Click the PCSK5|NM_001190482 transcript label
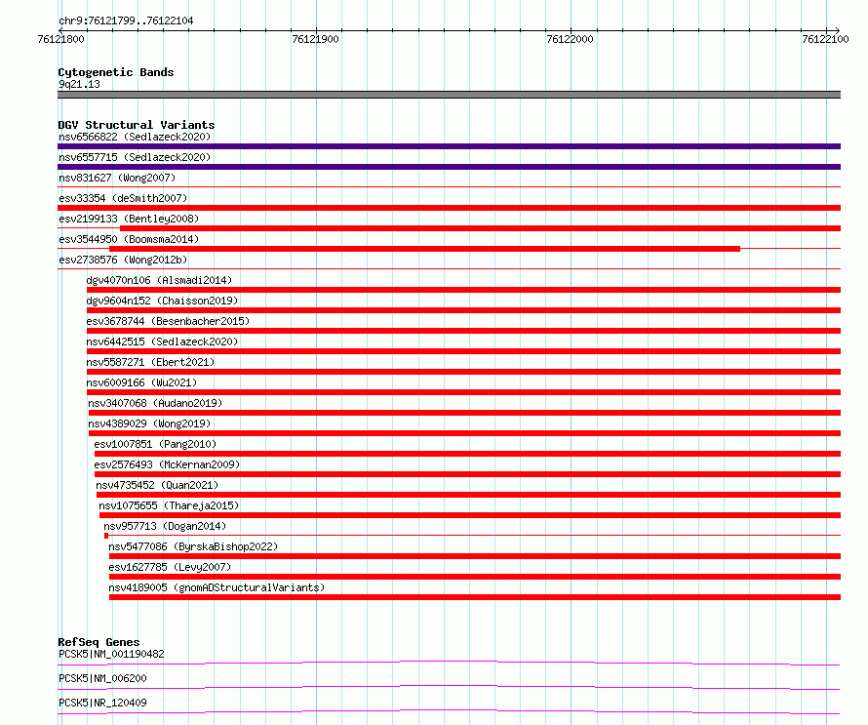The width and height of the screenshot is (868, 725). pyautogui.click(x=111, y=654)
